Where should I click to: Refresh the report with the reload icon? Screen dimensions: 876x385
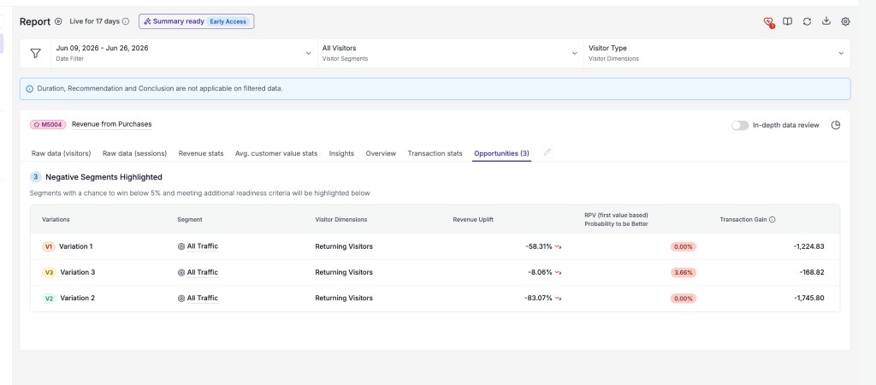point(807,21)
